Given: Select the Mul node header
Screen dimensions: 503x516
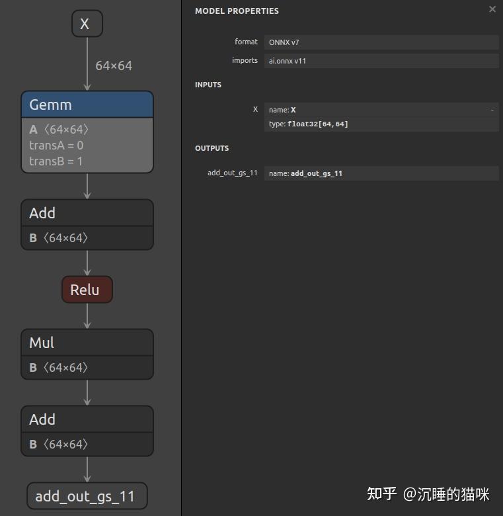Looking at the screenshot, I should click(87, 343).
